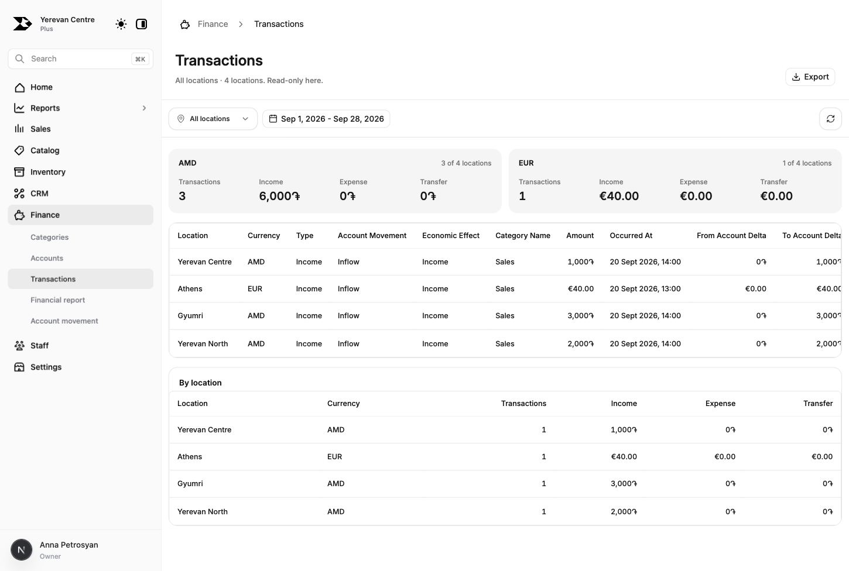The height and width of the screenshot is (571, 849).
Task: Select Transactions in the sidebar
Action: [81, 279]
